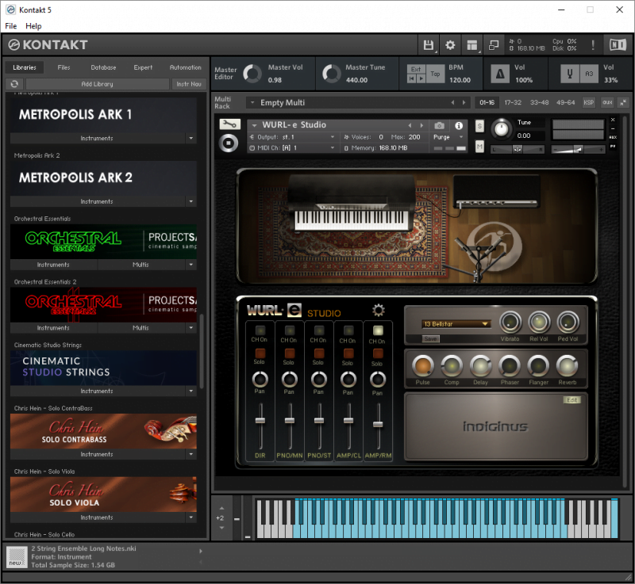This screenshot has height=584, width=635.
Task: Open the workspace layout icon
Action: 471,45
